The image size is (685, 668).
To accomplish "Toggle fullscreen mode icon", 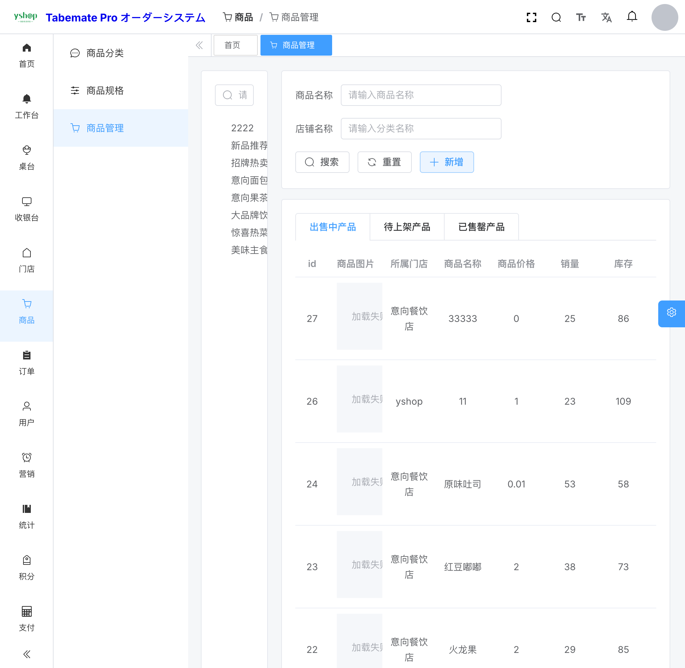I will [531, 17].
